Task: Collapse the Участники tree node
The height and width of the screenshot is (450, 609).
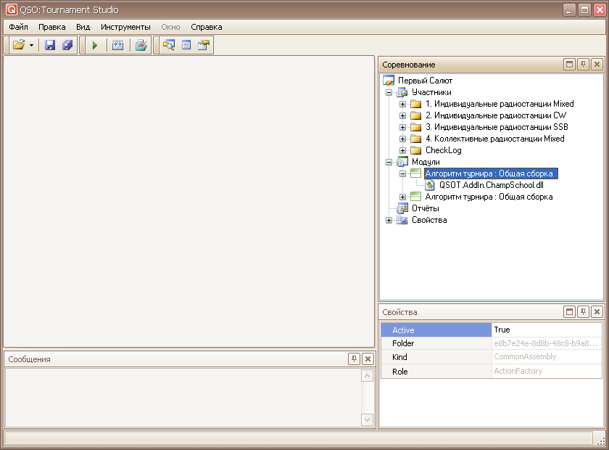Action: click(x=389, y=92)
